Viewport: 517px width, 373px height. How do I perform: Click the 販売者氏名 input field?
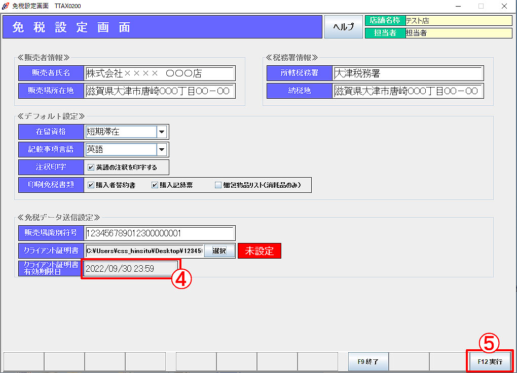[x=159, y=73]
